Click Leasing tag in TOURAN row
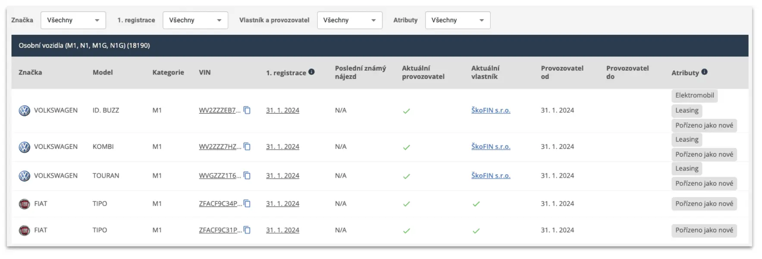This screenshot has width=762, height=259. (x=687, y=169)
